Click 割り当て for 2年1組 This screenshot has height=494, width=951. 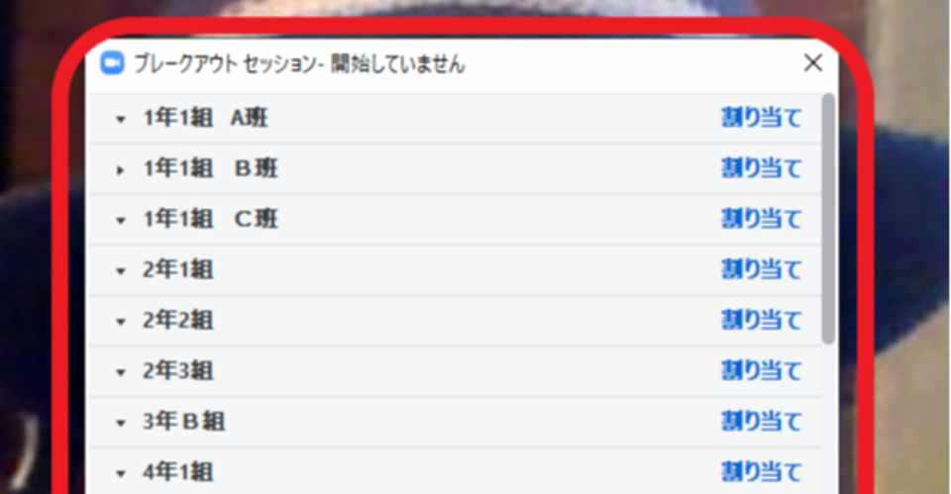pyautogui.click(x=761, y=269)
